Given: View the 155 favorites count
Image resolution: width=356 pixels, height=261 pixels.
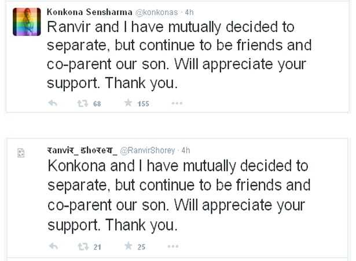Looking at the screenshot, I should click(x=143, y=104).
